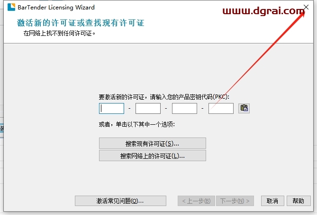Click the 取消 cancel button
Screen dimensions: 317x215
tap(272, 201)
